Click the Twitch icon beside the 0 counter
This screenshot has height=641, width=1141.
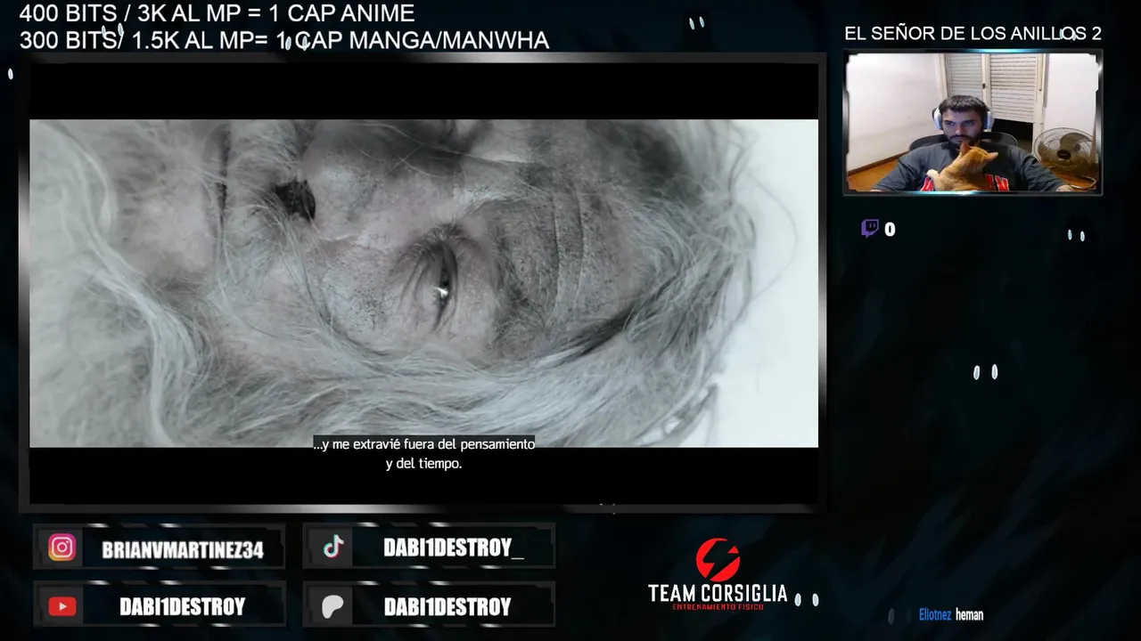tap(870, 229)
